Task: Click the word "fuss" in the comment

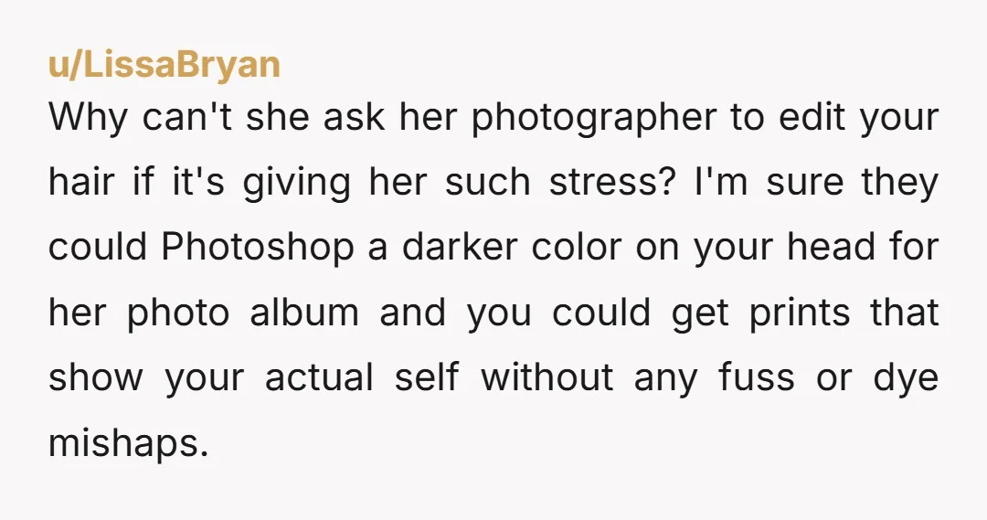Action: [756, 377]
